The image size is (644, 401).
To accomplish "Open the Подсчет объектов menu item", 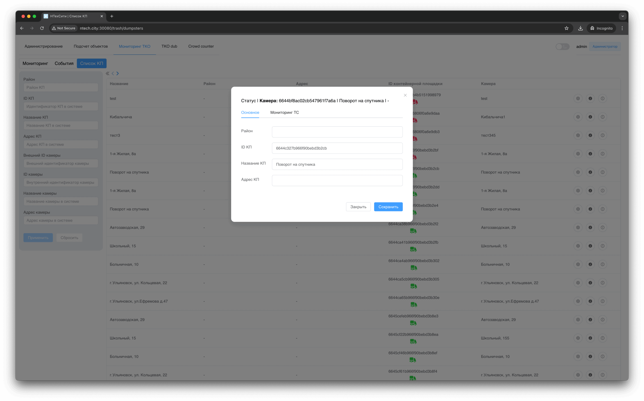I will point(90,46).
